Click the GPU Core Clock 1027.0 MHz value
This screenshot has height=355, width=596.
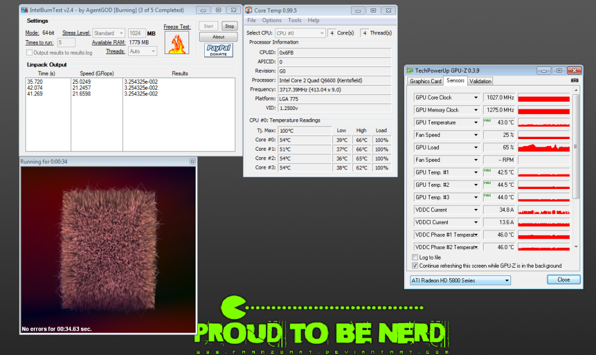click(499, 98)
